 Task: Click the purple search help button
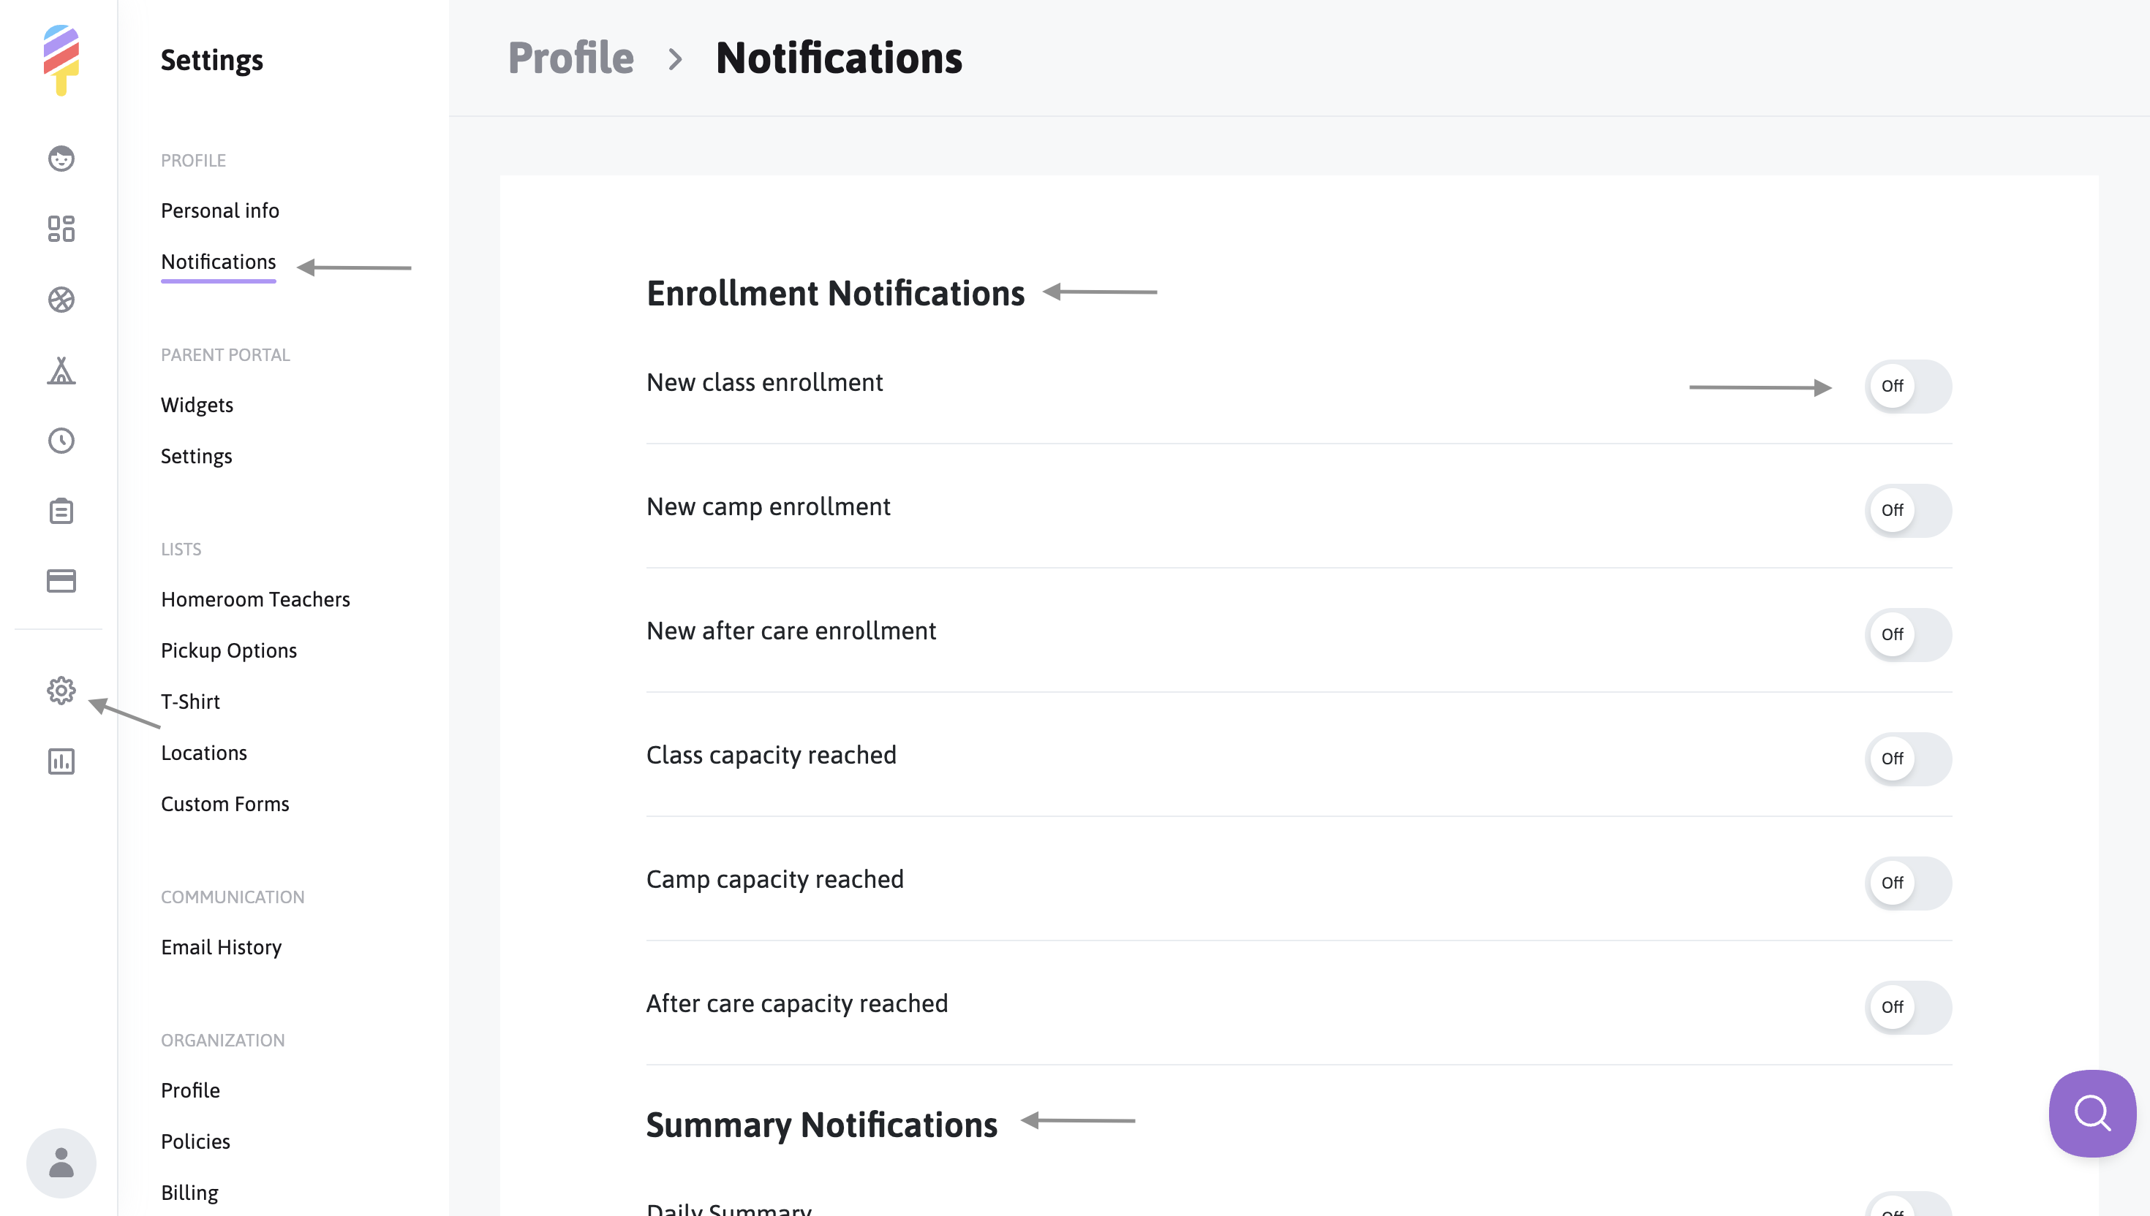[x=2091, y=1113]
